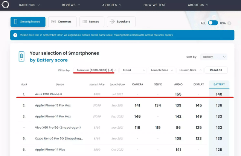Click the $899 launch price cell
Screen dimensions: 241x156
pos(97,150)
